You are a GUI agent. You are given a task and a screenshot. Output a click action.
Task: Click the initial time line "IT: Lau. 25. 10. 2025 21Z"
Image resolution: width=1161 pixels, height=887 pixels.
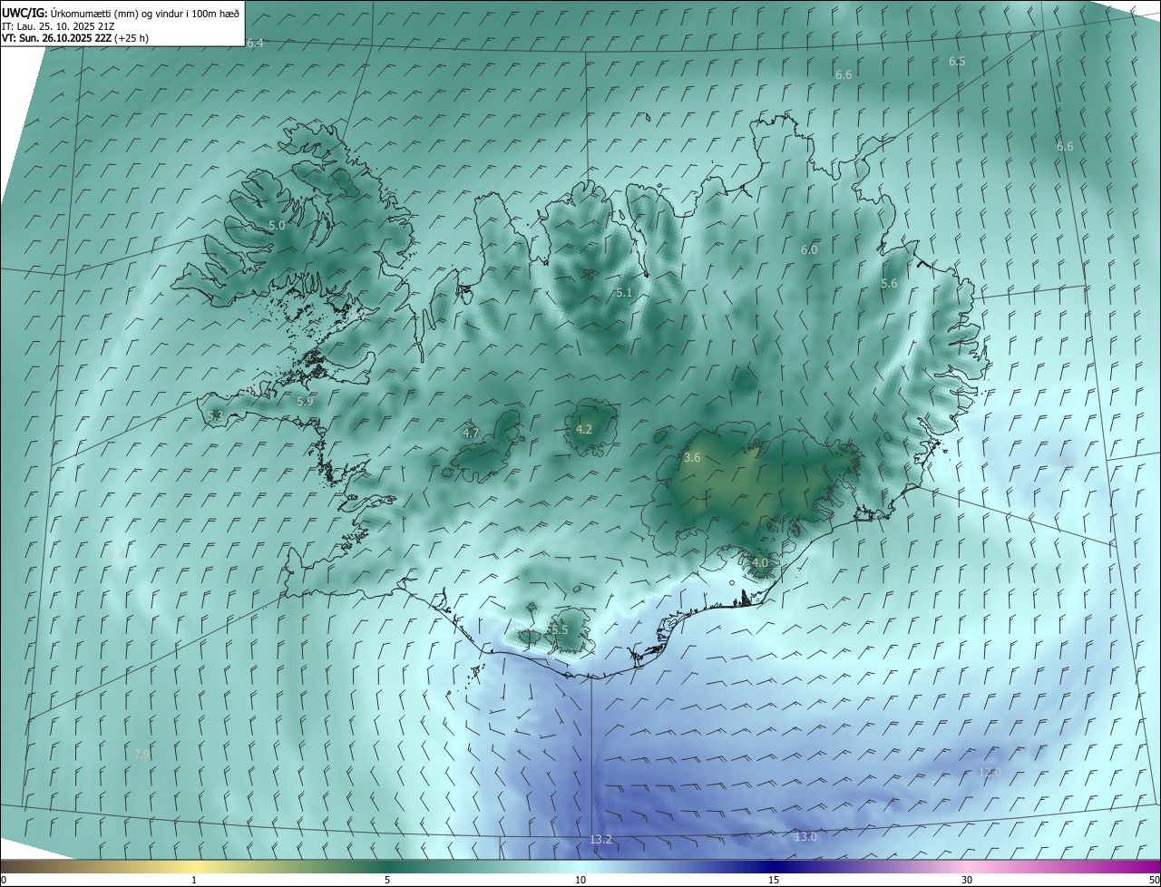click(x=58, y=26)
